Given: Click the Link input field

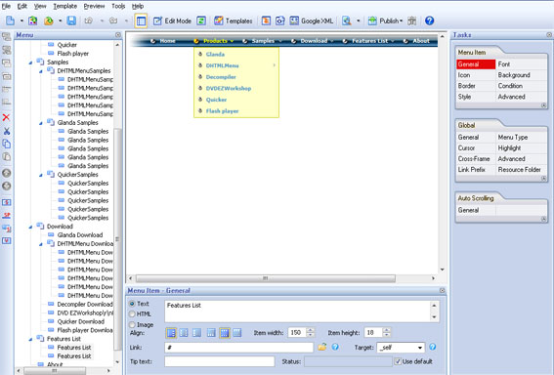Looking at the screenshot, I should pos(238,348).
